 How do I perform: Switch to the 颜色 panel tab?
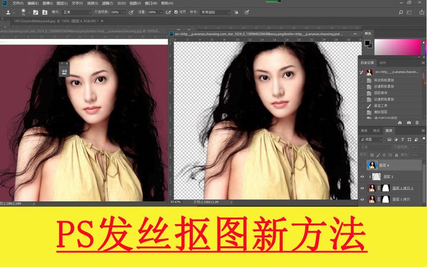[368, 33]
